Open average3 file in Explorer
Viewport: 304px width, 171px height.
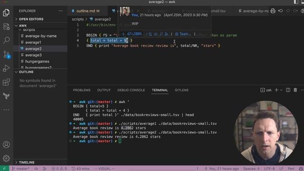33,55
